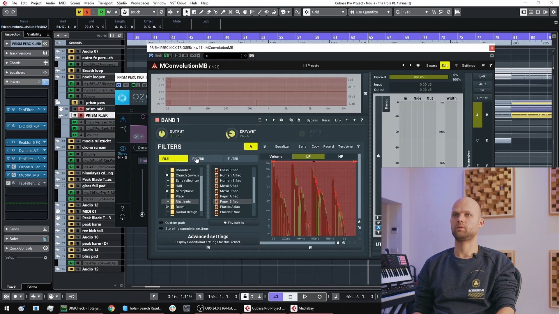This screenshot has width=559, height=314.
Task: Open MConvolutionMB help question mark
Action: (x=491, y=65)
